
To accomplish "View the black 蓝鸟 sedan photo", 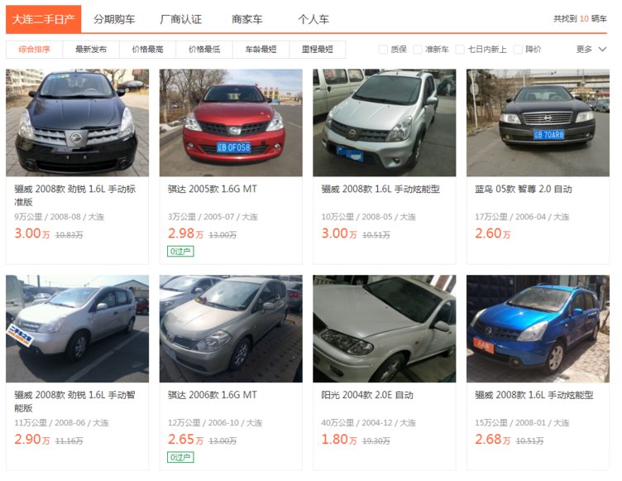I will tap(538, 123).
